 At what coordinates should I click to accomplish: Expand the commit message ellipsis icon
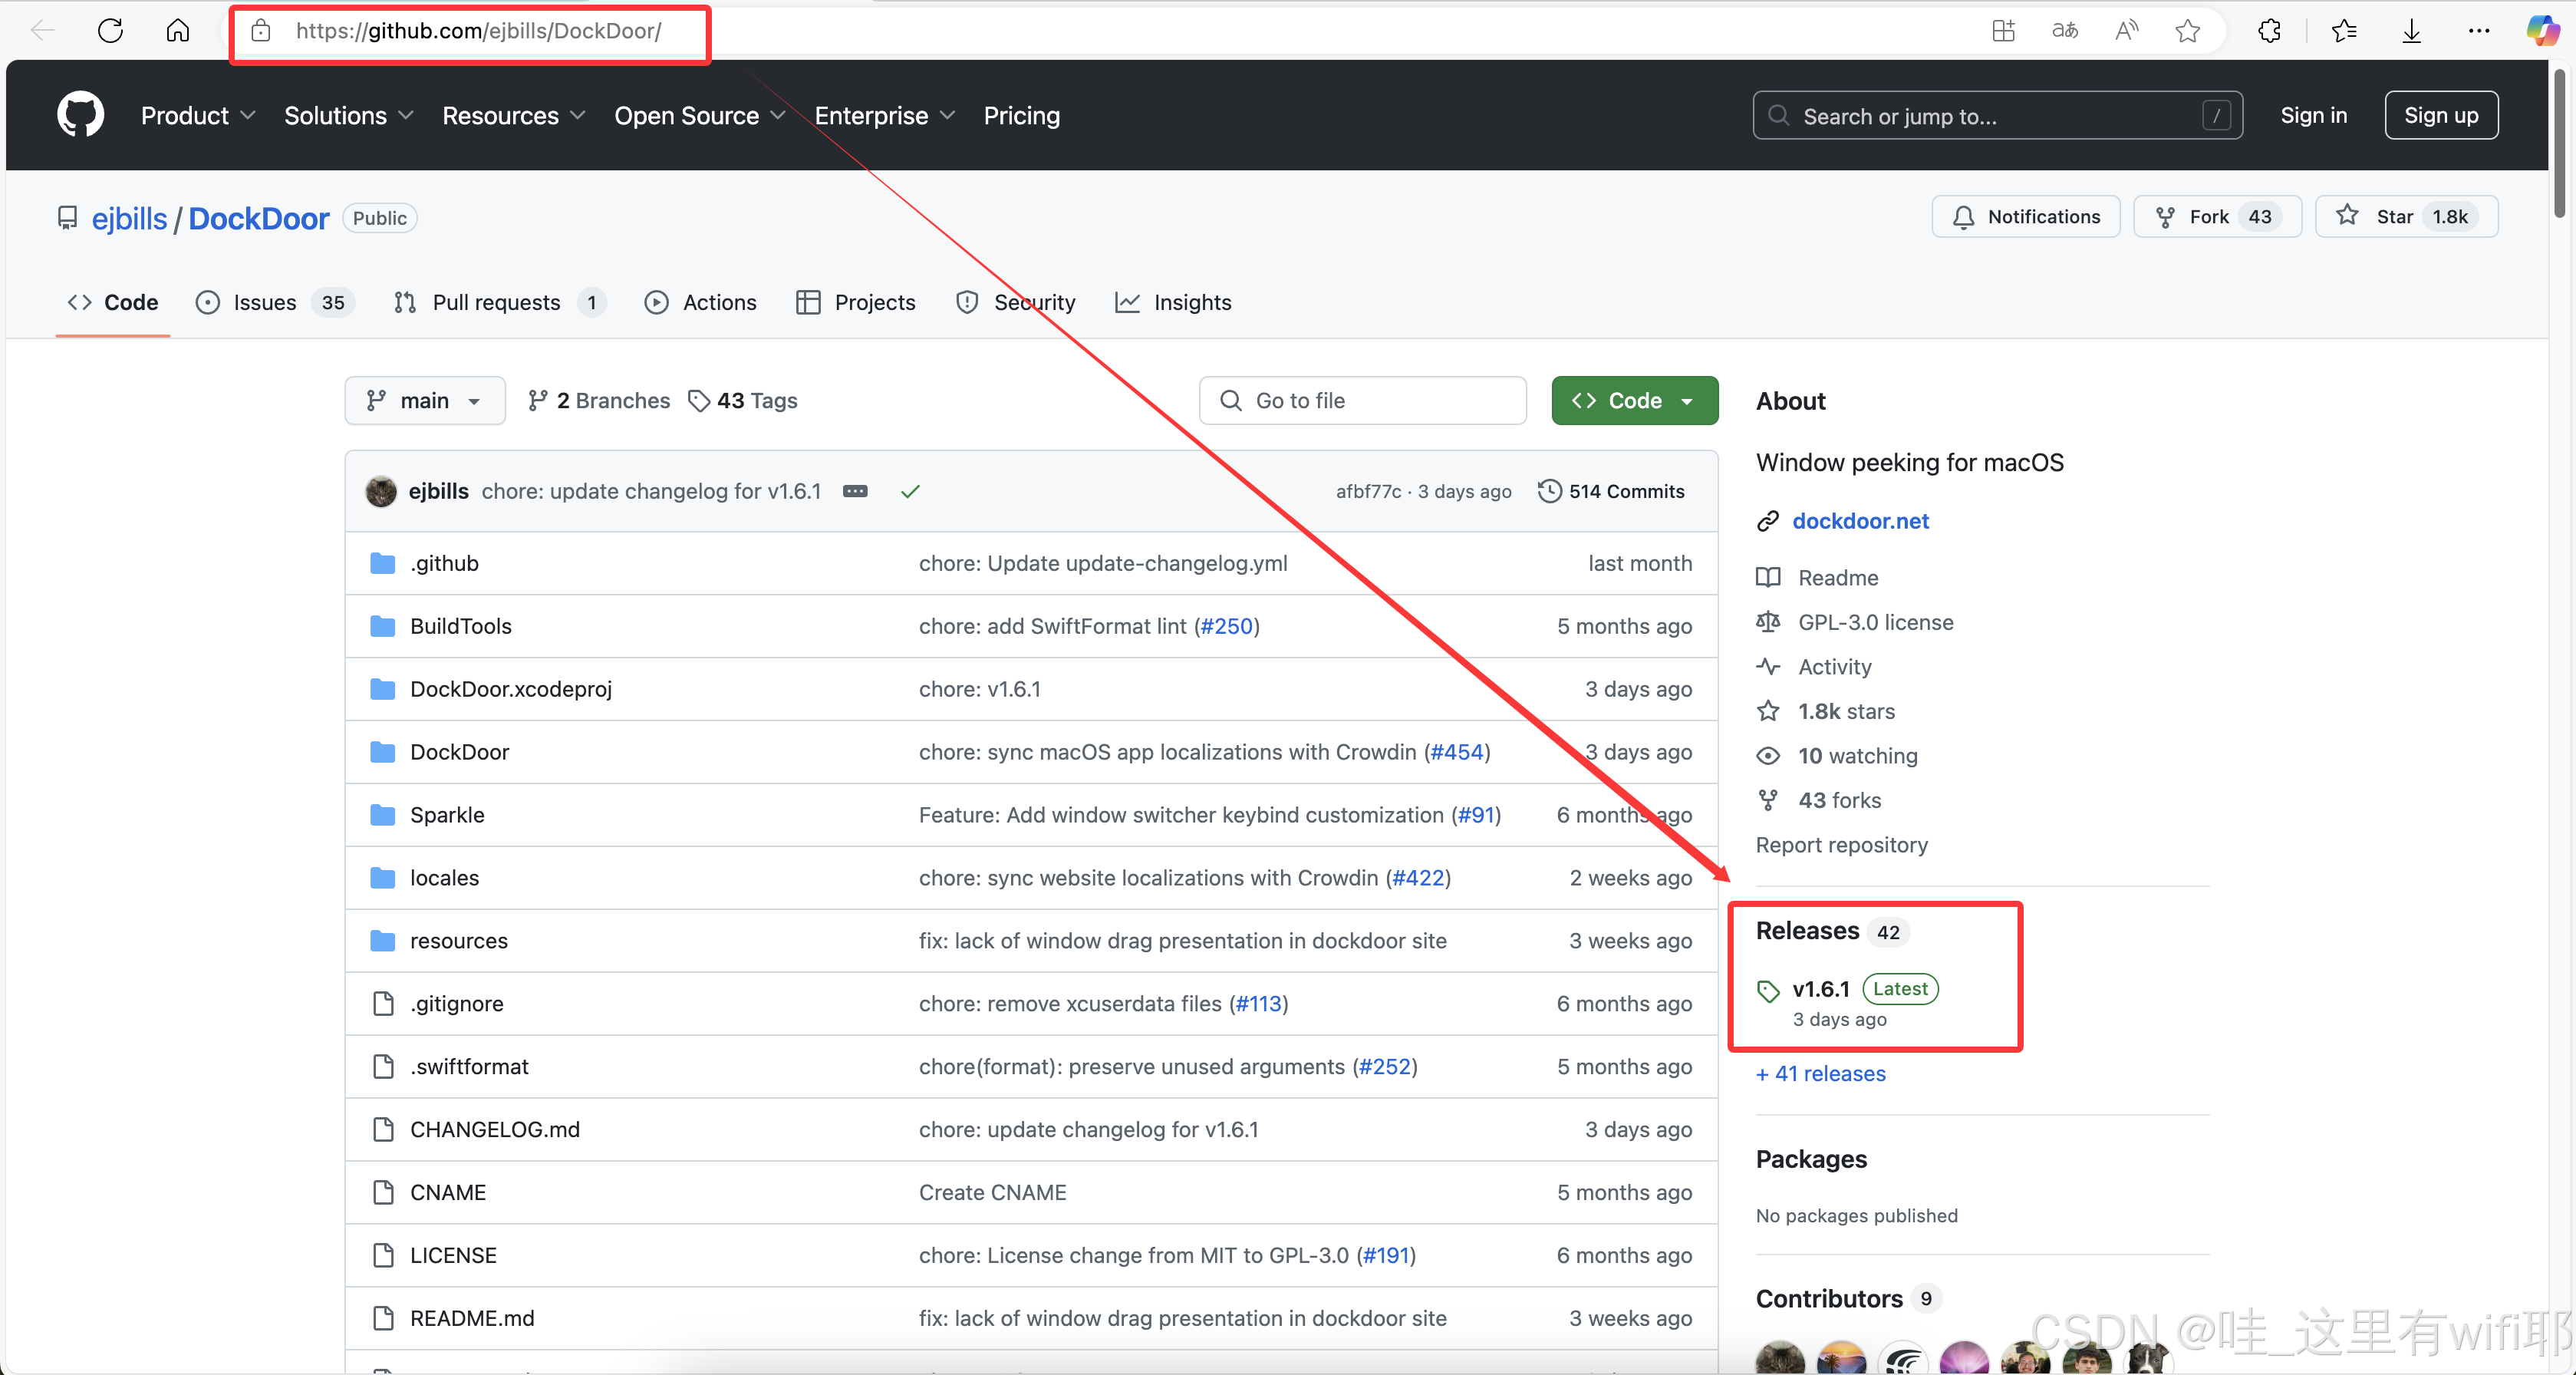(x=855, y=491)
